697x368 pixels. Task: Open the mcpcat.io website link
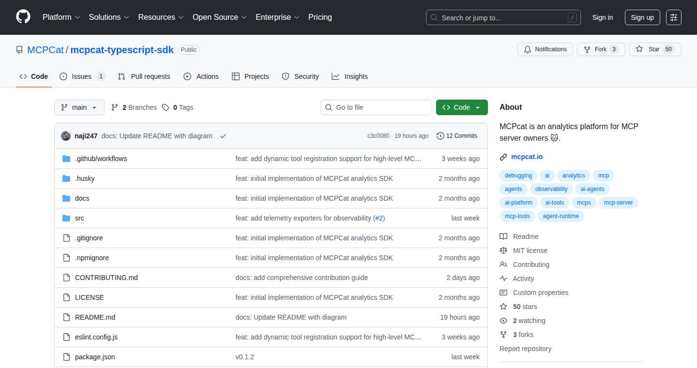point(527,157)
